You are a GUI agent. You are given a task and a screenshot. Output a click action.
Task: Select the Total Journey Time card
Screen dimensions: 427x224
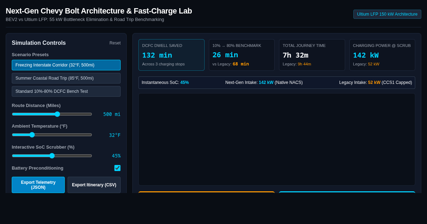coord(312,55)
